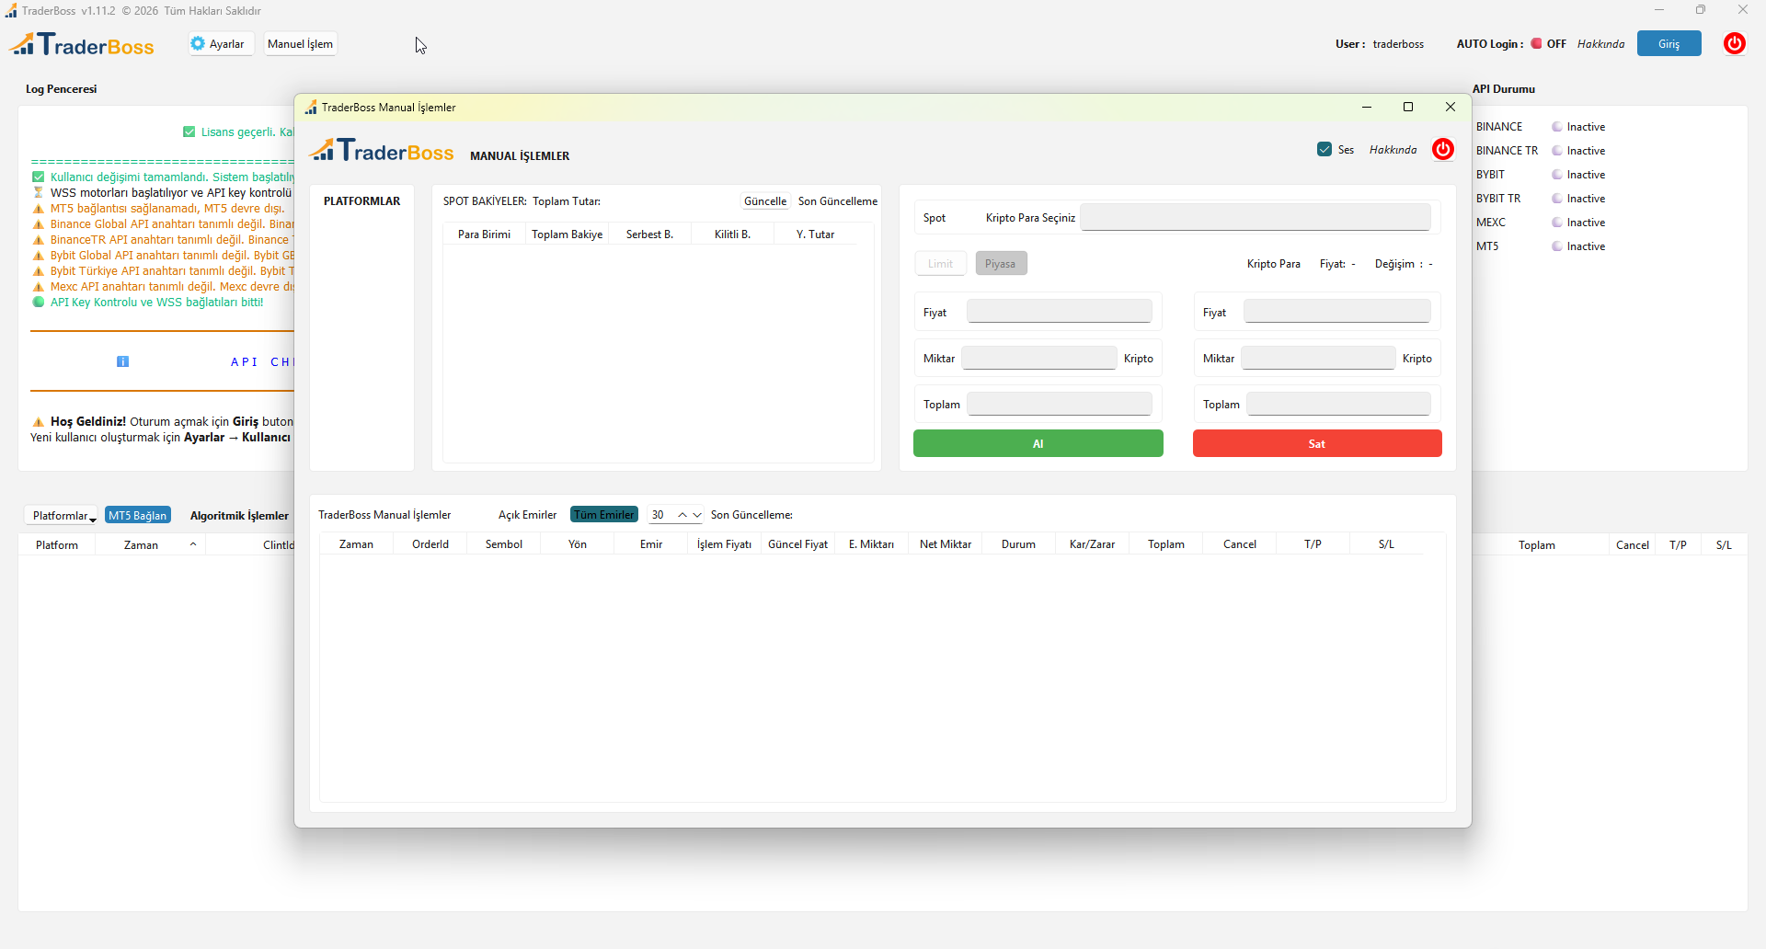Decrease the 30 order count stepper
The image size is (1766, 949).
click(697, 515)
